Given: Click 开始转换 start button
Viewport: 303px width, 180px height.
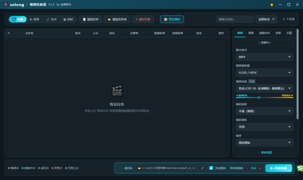Looking at the screenshot, I should (279, 168).
